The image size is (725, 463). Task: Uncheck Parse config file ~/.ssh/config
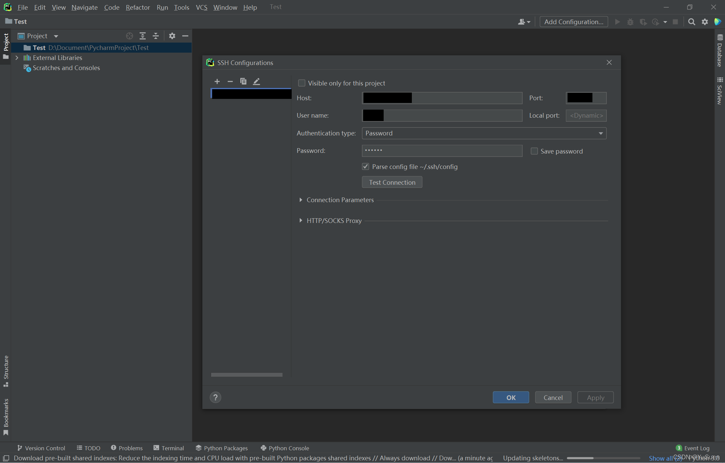point(366,167)
